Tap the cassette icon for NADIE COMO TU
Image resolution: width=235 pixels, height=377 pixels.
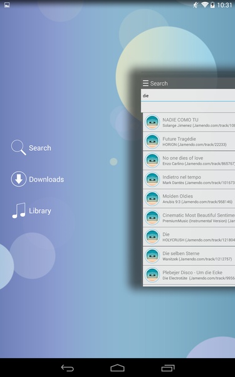click(x=152, y=122)
